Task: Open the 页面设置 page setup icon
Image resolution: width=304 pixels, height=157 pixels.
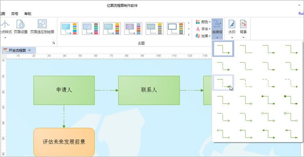Action: click(21, 27)
